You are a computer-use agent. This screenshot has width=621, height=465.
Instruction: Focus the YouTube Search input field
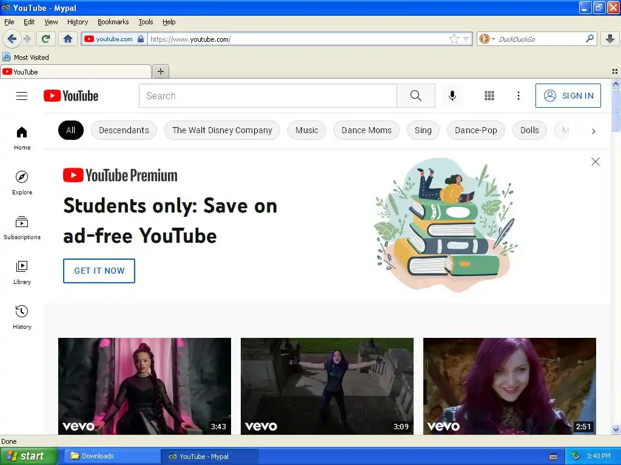267,96
